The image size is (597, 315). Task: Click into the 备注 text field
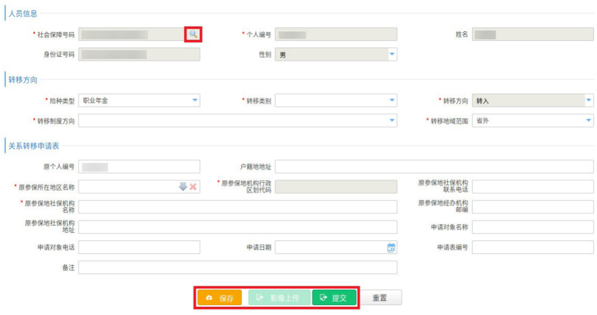[x=238, y=267]
